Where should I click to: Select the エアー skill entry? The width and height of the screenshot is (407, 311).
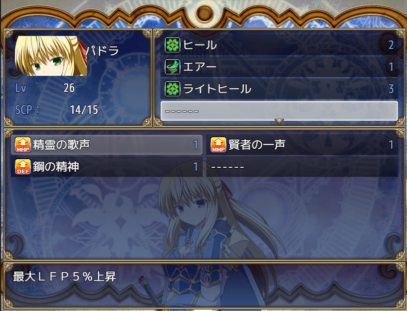279,67
